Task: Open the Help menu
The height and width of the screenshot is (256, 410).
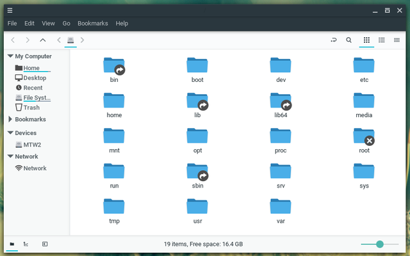Action: tap(122, 23)
